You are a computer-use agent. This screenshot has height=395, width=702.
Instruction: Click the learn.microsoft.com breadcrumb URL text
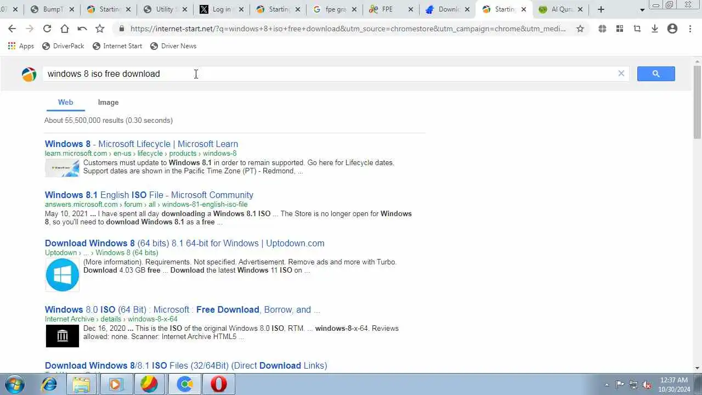(140, 154)
